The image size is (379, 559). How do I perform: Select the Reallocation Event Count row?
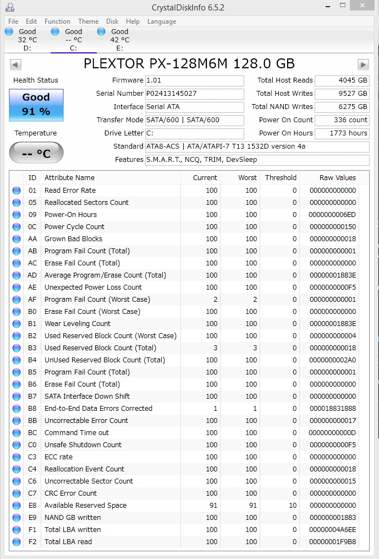(184, 469)
